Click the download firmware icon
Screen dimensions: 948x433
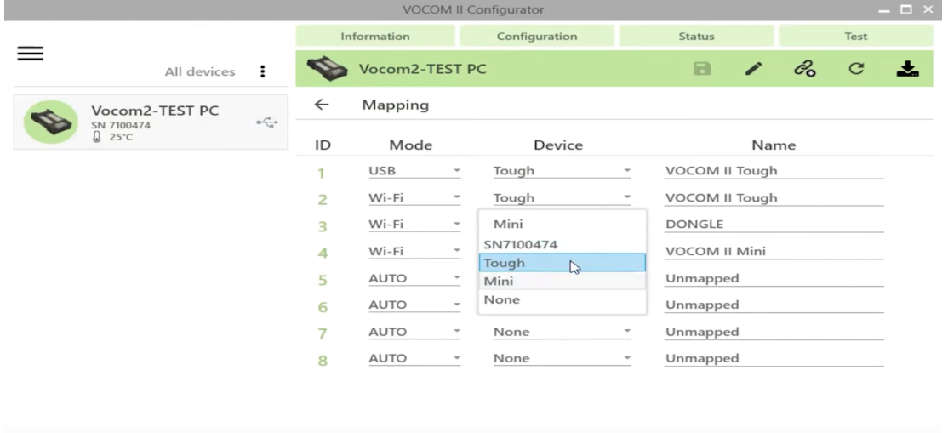[907, 68]
